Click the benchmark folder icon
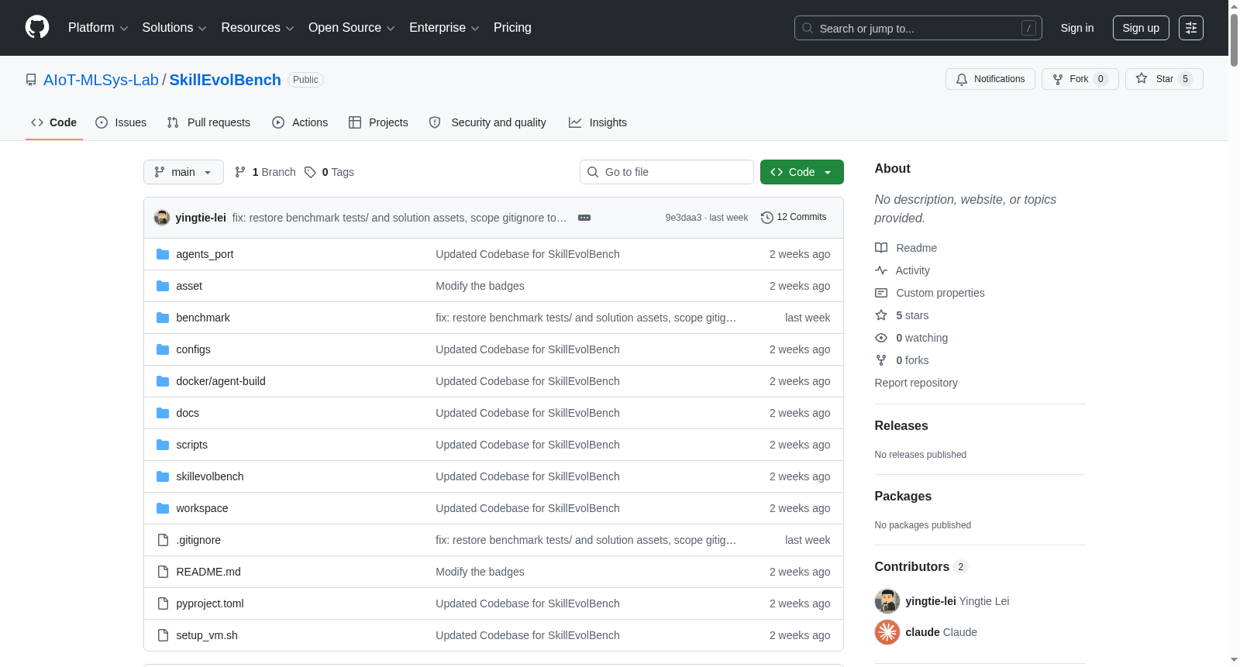 click(x=163, y=318)
